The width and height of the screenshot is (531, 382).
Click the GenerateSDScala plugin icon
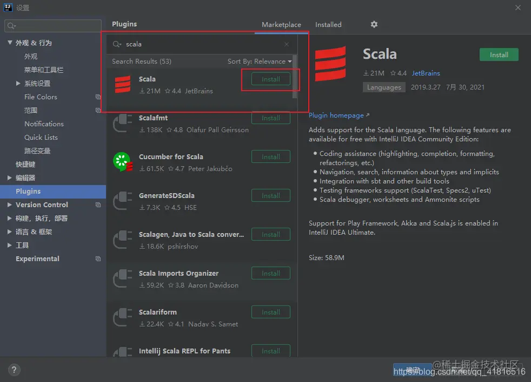tap(123, 201)
